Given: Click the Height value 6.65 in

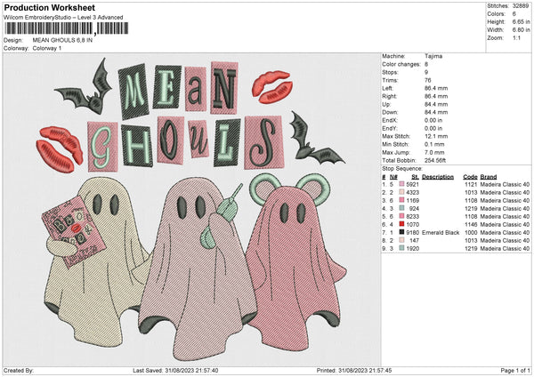Looking at the screenshot, I should 521,21.
